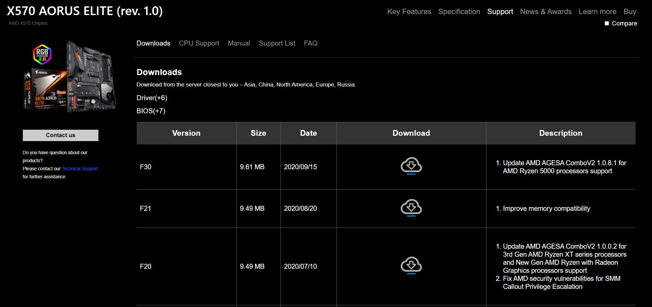The image size is (652, 307).
Task: Open the Learn more page
Action: [x=598, y=11]
